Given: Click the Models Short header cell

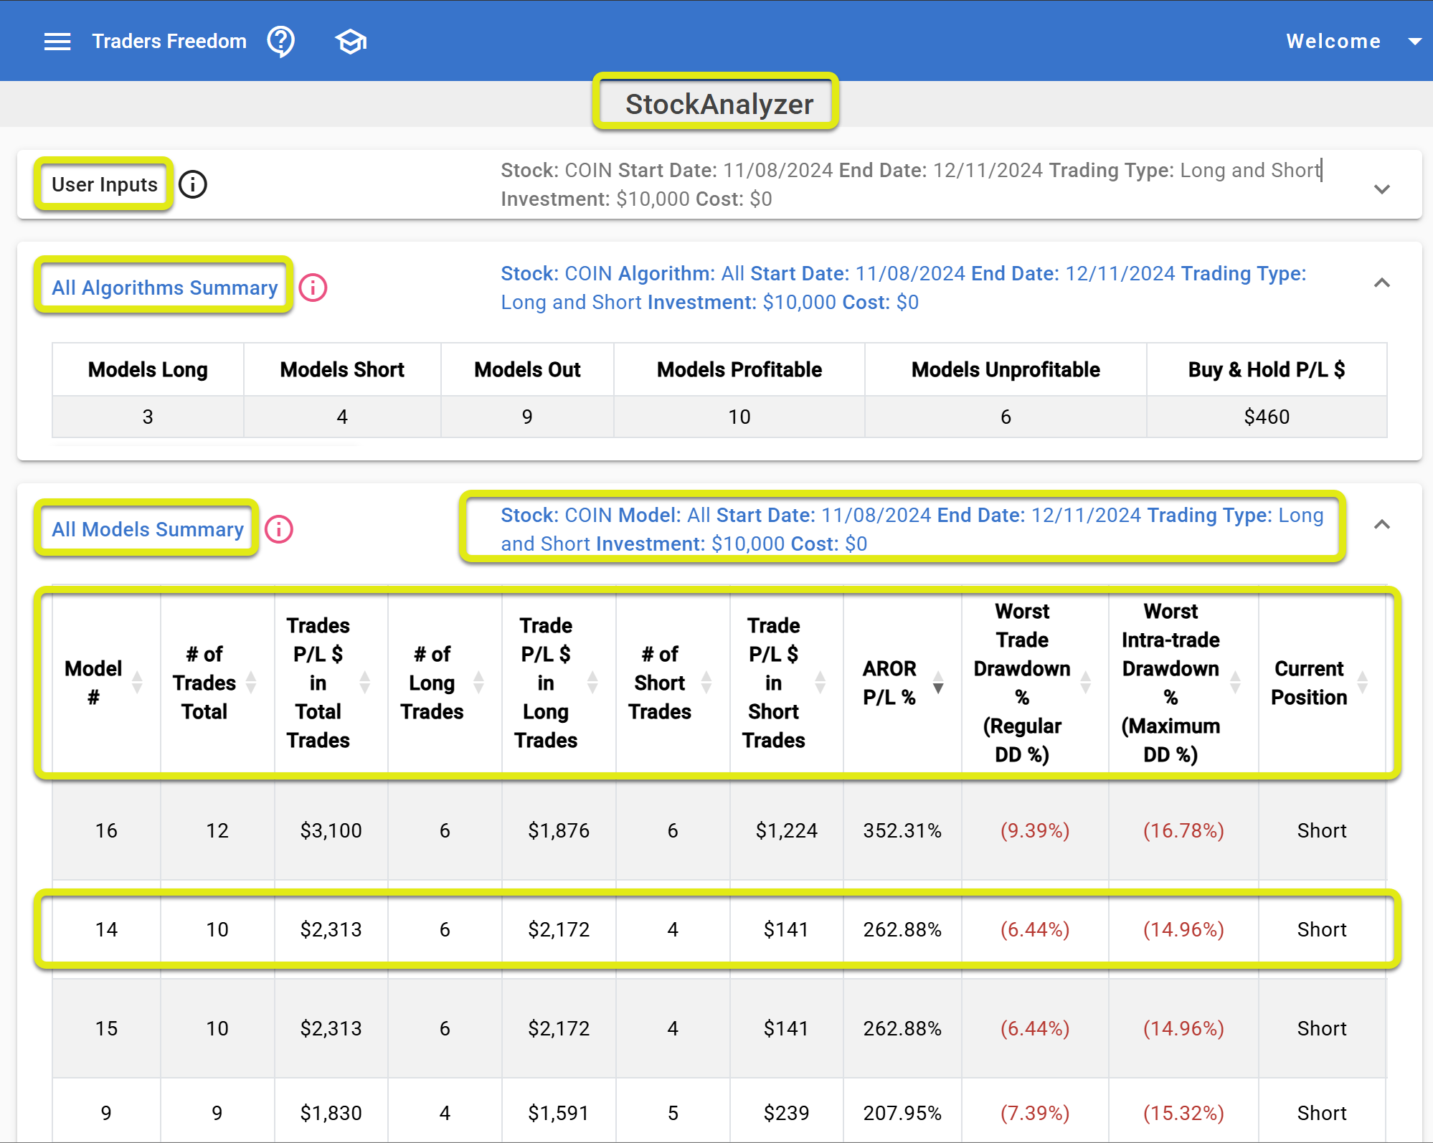Looking at the screenshot, I should [x=342, y=369].
